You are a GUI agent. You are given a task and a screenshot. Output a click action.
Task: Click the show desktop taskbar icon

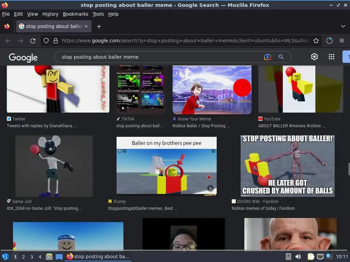point(59,257)
